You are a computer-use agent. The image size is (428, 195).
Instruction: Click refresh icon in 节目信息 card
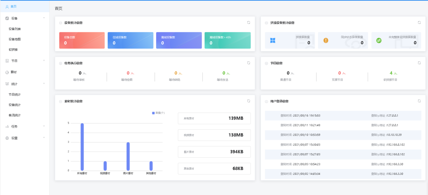point(419,63)
